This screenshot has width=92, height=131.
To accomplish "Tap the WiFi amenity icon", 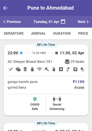I will pos(39,69).
